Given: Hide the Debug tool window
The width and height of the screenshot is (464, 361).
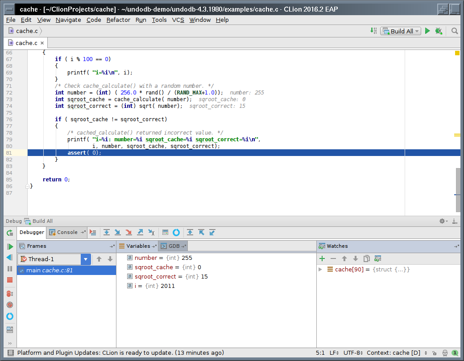Looking at the screenshot, I should pyautogui.click(x=455, y=221).
